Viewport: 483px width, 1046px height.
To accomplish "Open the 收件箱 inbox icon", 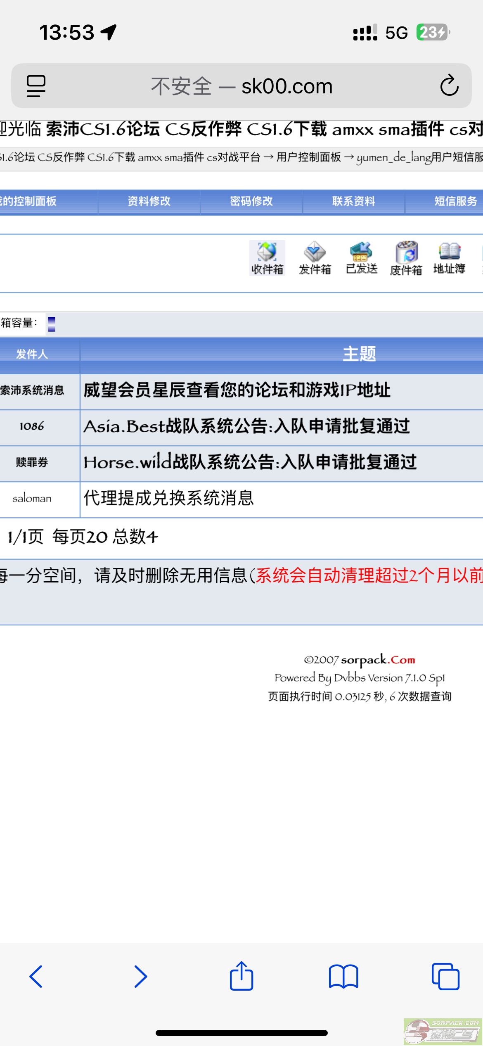I will click(x=267, y=258).
